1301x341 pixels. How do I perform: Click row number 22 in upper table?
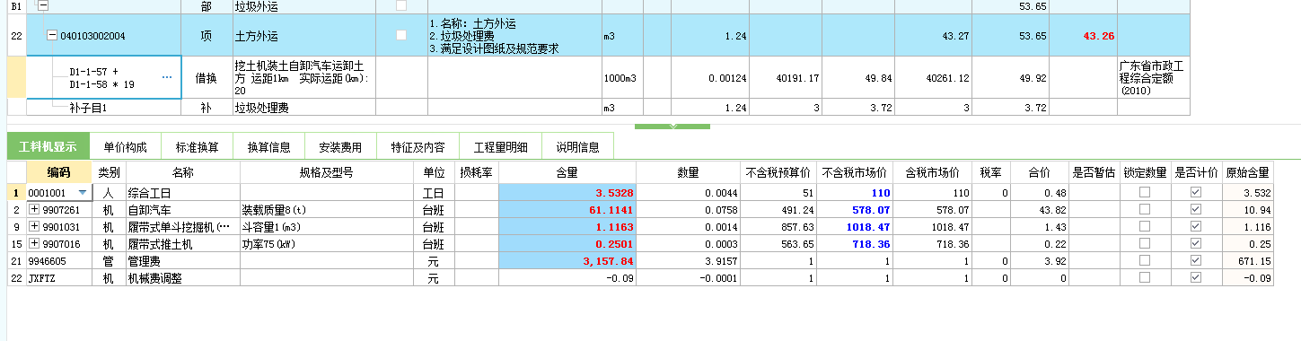coord(16,36)
